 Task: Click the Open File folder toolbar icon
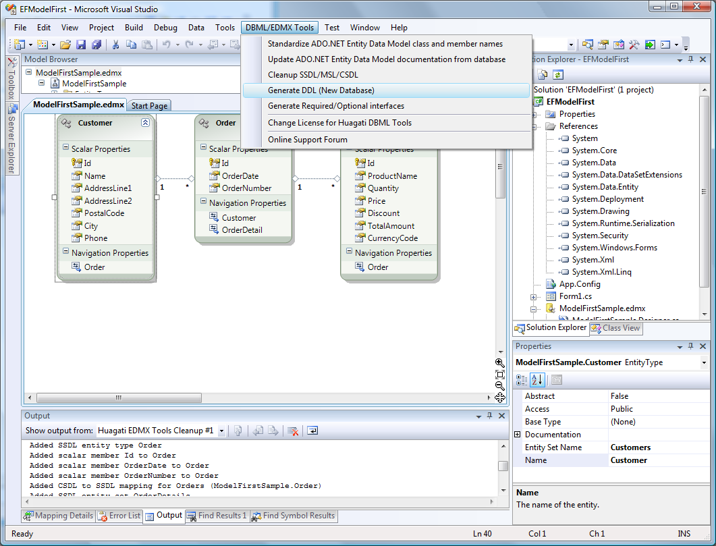pos(65,45)
